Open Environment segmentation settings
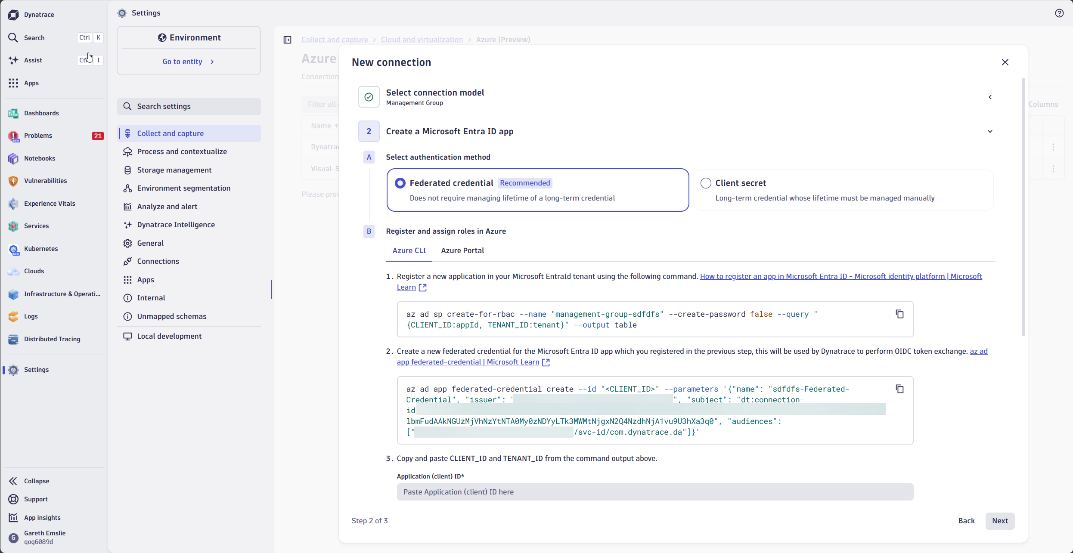 (189, 188)
